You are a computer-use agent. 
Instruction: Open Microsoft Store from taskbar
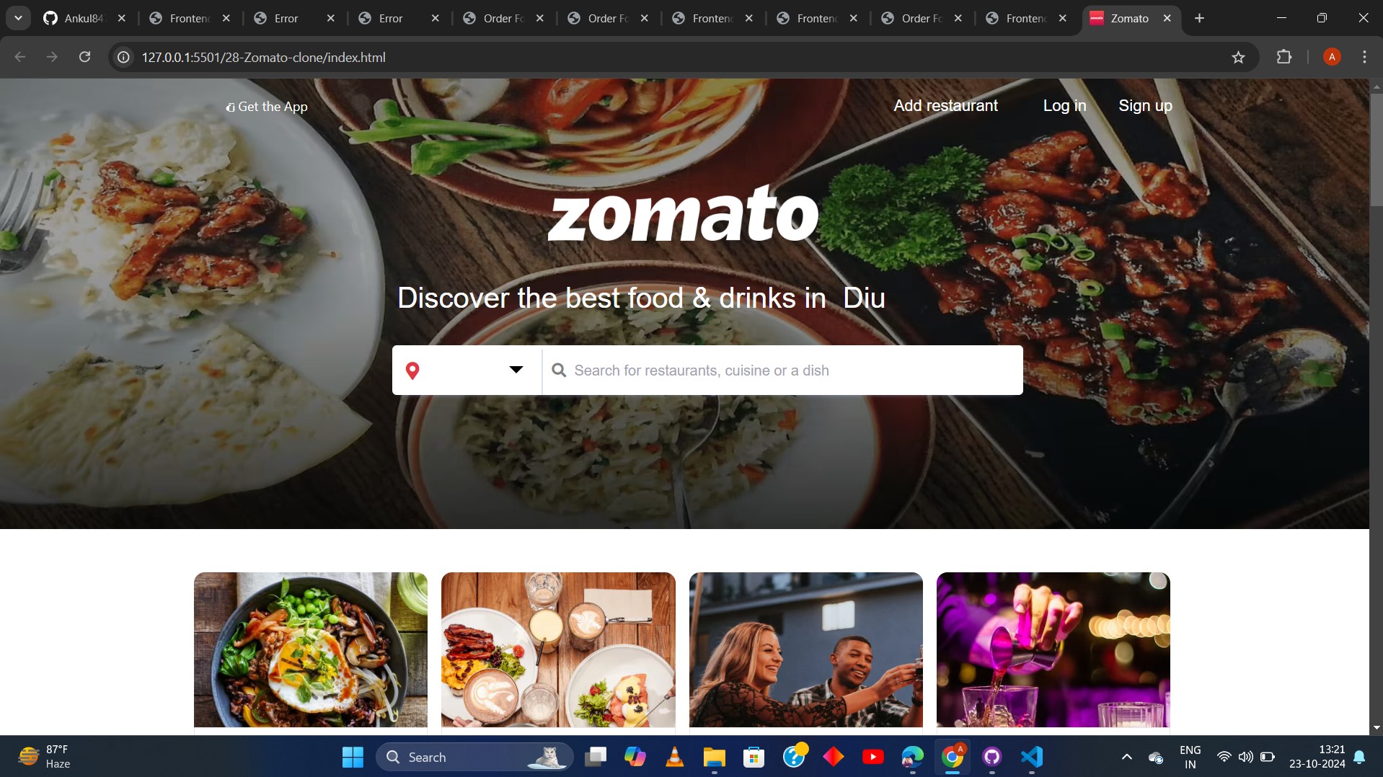tap(754, 757)
